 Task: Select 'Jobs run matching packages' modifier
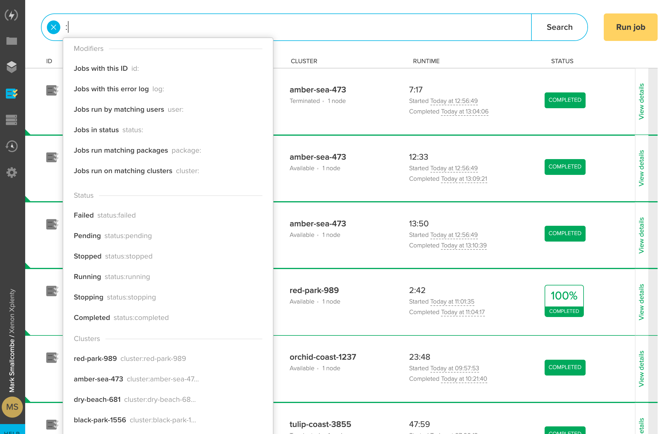pyautogui.click(x=168, y=150)
